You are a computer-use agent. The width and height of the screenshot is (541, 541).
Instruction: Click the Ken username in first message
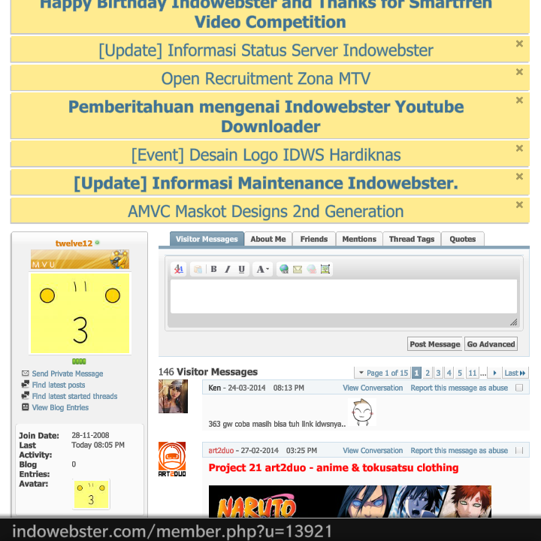coord(215,388)
